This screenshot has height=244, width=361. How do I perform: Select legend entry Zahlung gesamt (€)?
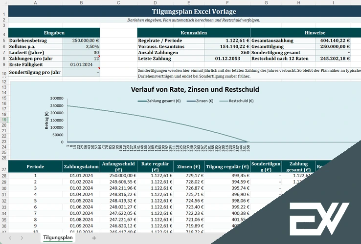click(159, 101)
